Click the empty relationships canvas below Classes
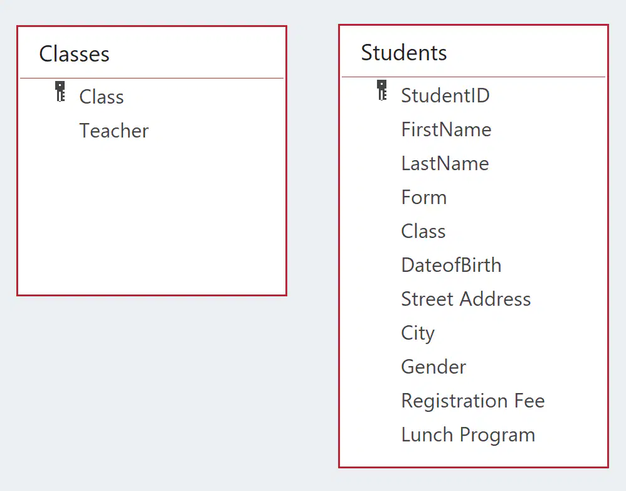Screen dimensions: 626x491 (152, 392)
